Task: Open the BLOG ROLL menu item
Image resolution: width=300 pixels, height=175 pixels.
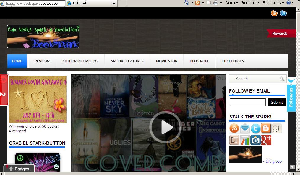Action: [x=200, y=61]
